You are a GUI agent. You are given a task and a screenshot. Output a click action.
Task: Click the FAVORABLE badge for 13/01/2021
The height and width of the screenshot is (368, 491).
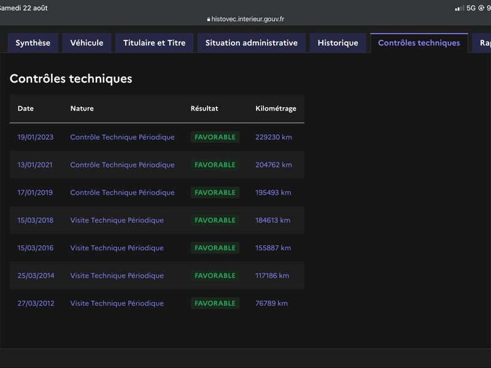pos(215,165)
